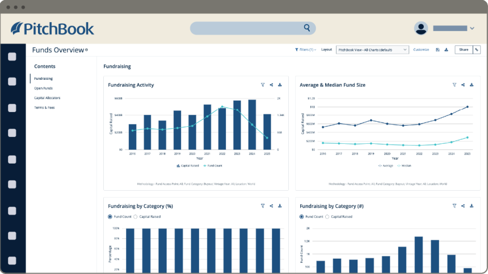Go to Capital Allocators section
This screenshot has width=488, height=274.
(47, 98)
